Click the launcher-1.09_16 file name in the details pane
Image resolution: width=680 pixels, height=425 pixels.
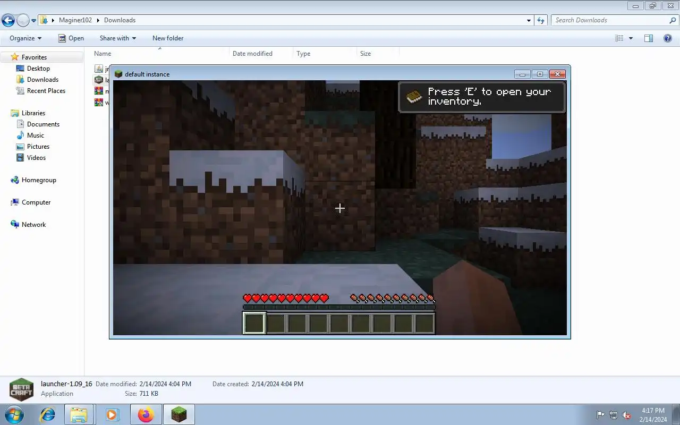[x=66, y=384]
